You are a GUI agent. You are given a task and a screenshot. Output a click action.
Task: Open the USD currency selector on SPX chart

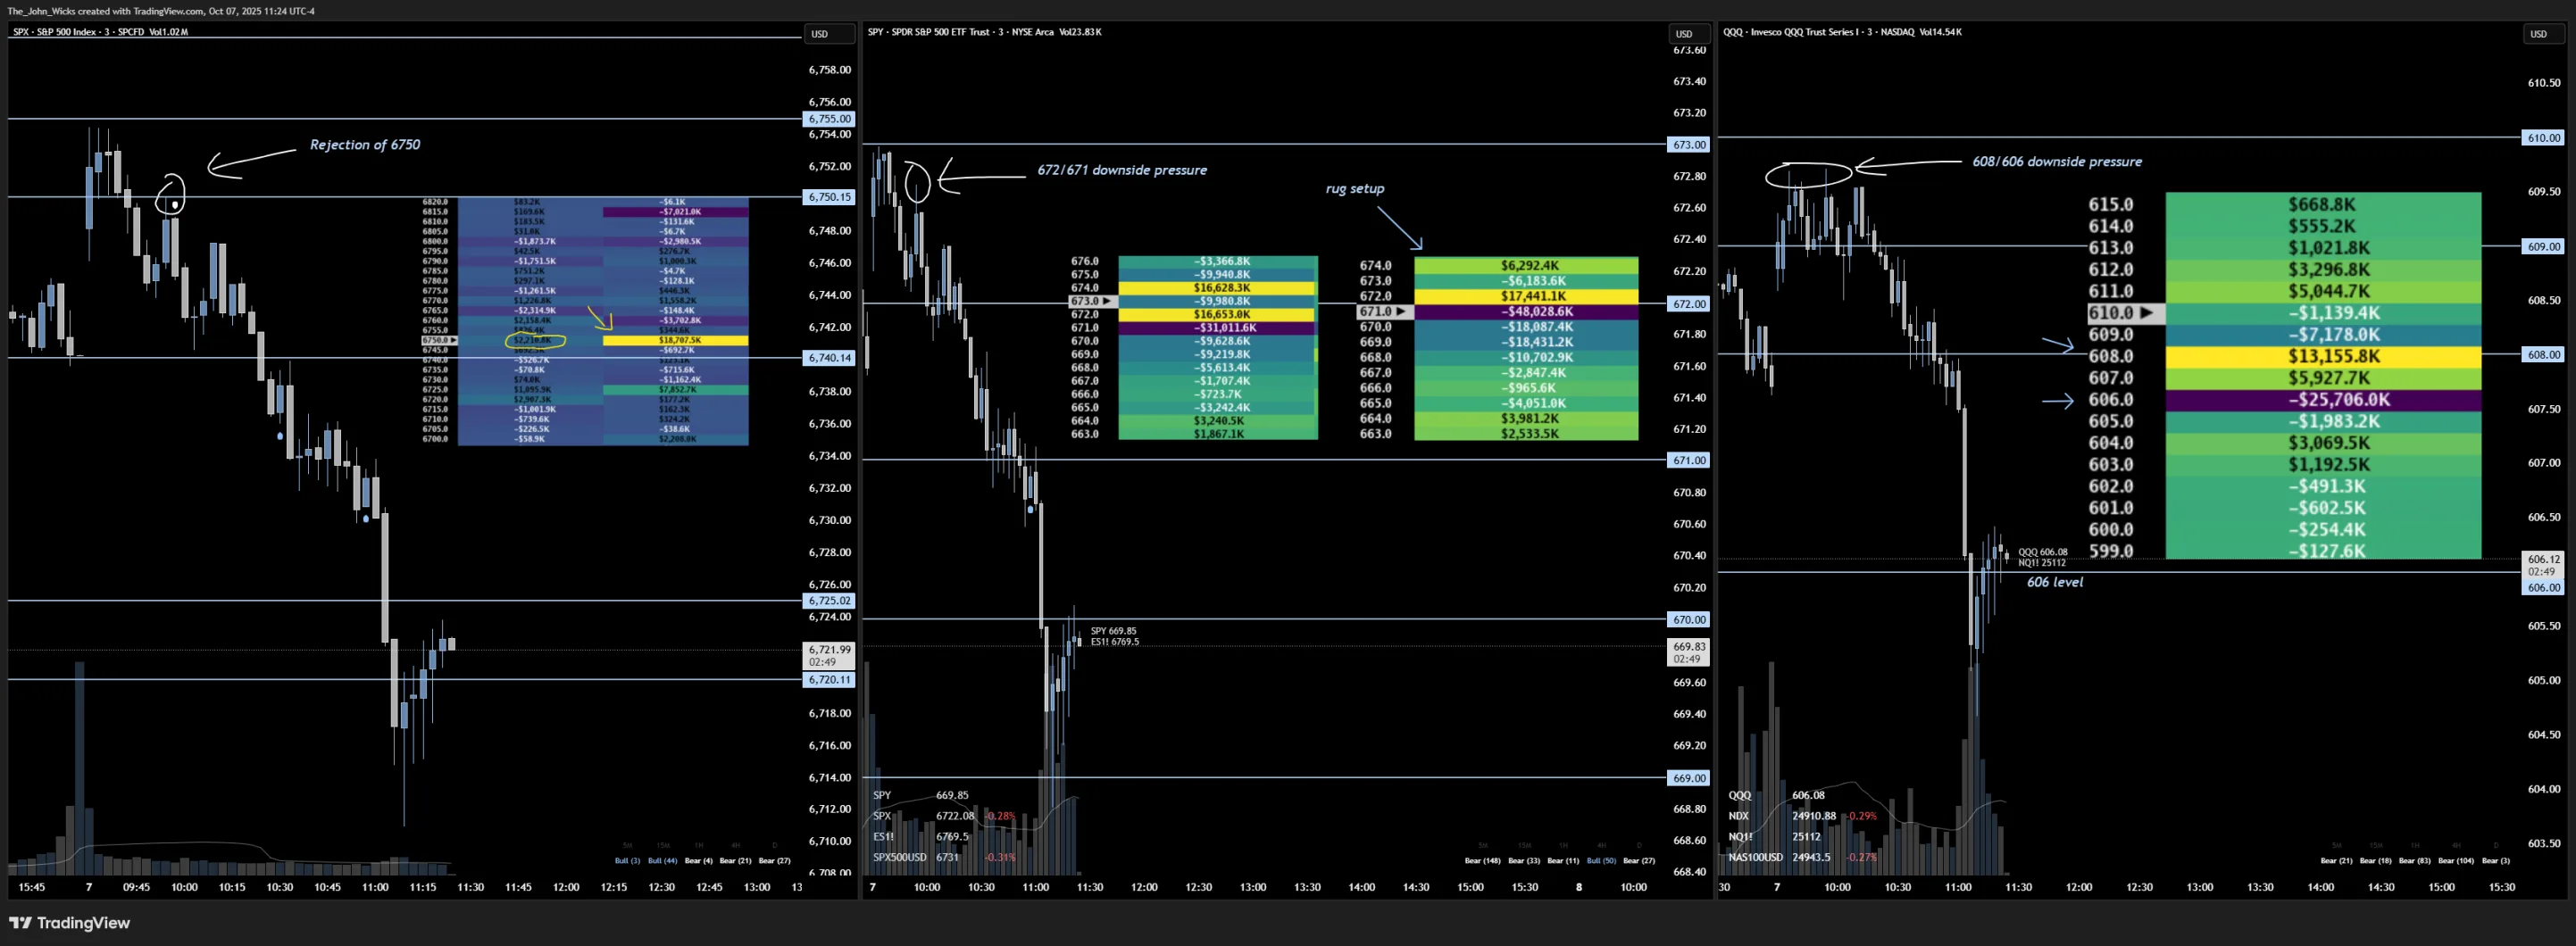tap(829, 34)
